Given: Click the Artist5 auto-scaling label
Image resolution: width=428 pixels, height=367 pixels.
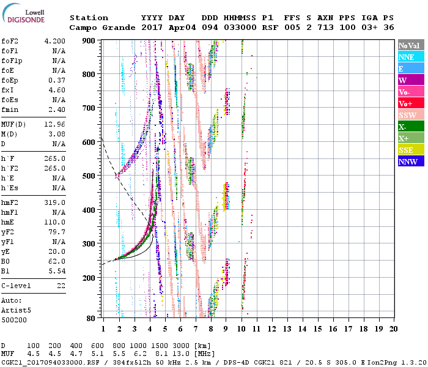Looking at the screenshot, I should 16,311.
